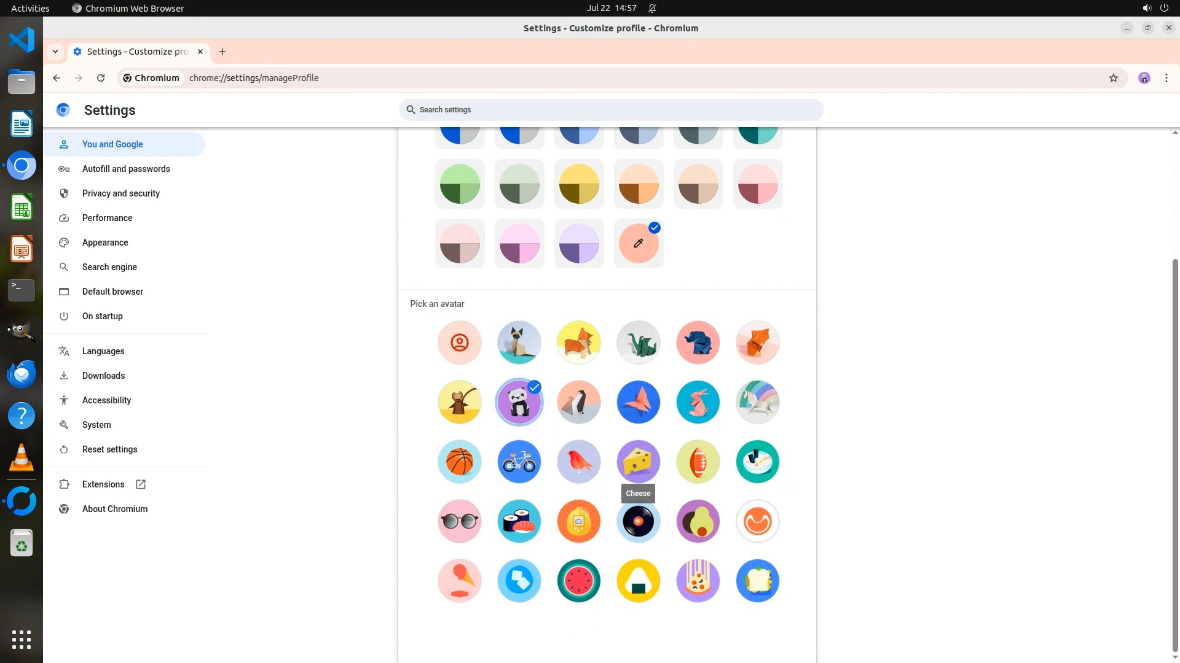1180x663 pixels.
Task: Select the sunglasses avatar
Action: 459,521
